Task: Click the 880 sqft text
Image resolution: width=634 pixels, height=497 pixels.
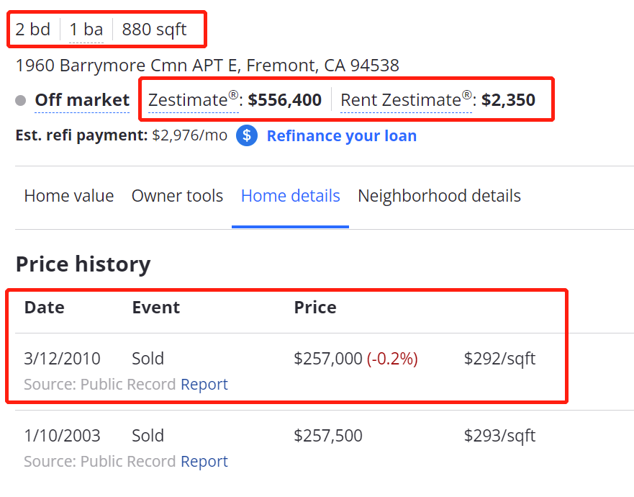Action: (x=154, y=30)
